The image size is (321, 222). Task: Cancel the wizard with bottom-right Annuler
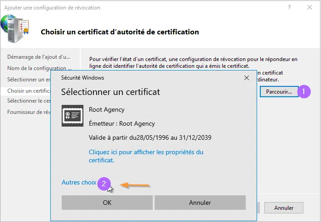(x=284, y=208)
